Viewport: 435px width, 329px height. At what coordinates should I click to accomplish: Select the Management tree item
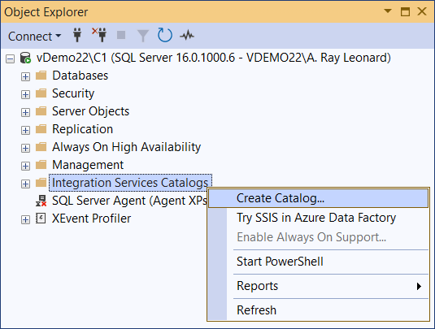(x=88, y=165)
